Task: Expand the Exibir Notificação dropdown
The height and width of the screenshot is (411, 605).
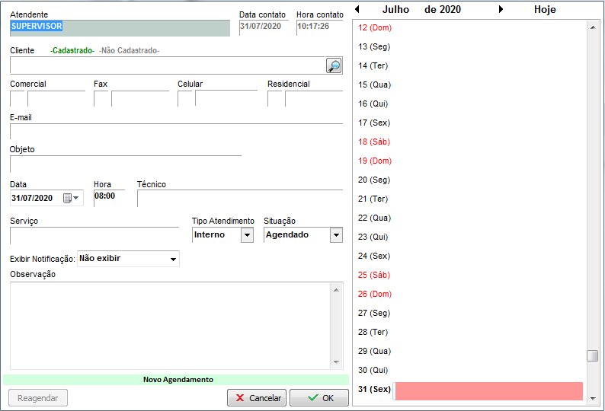Action: tap(174, 260)
